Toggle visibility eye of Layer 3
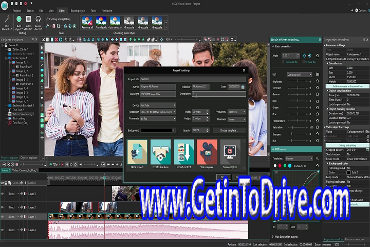 click(3, 194)
